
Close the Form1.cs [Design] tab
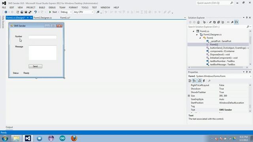coord(31,18)
